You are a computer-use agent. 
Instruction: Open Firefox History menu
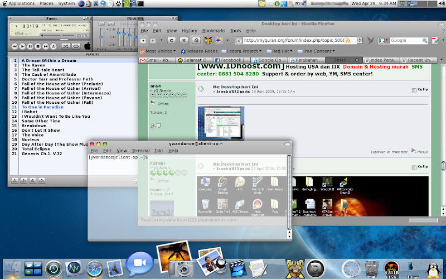tap(190, 31)
